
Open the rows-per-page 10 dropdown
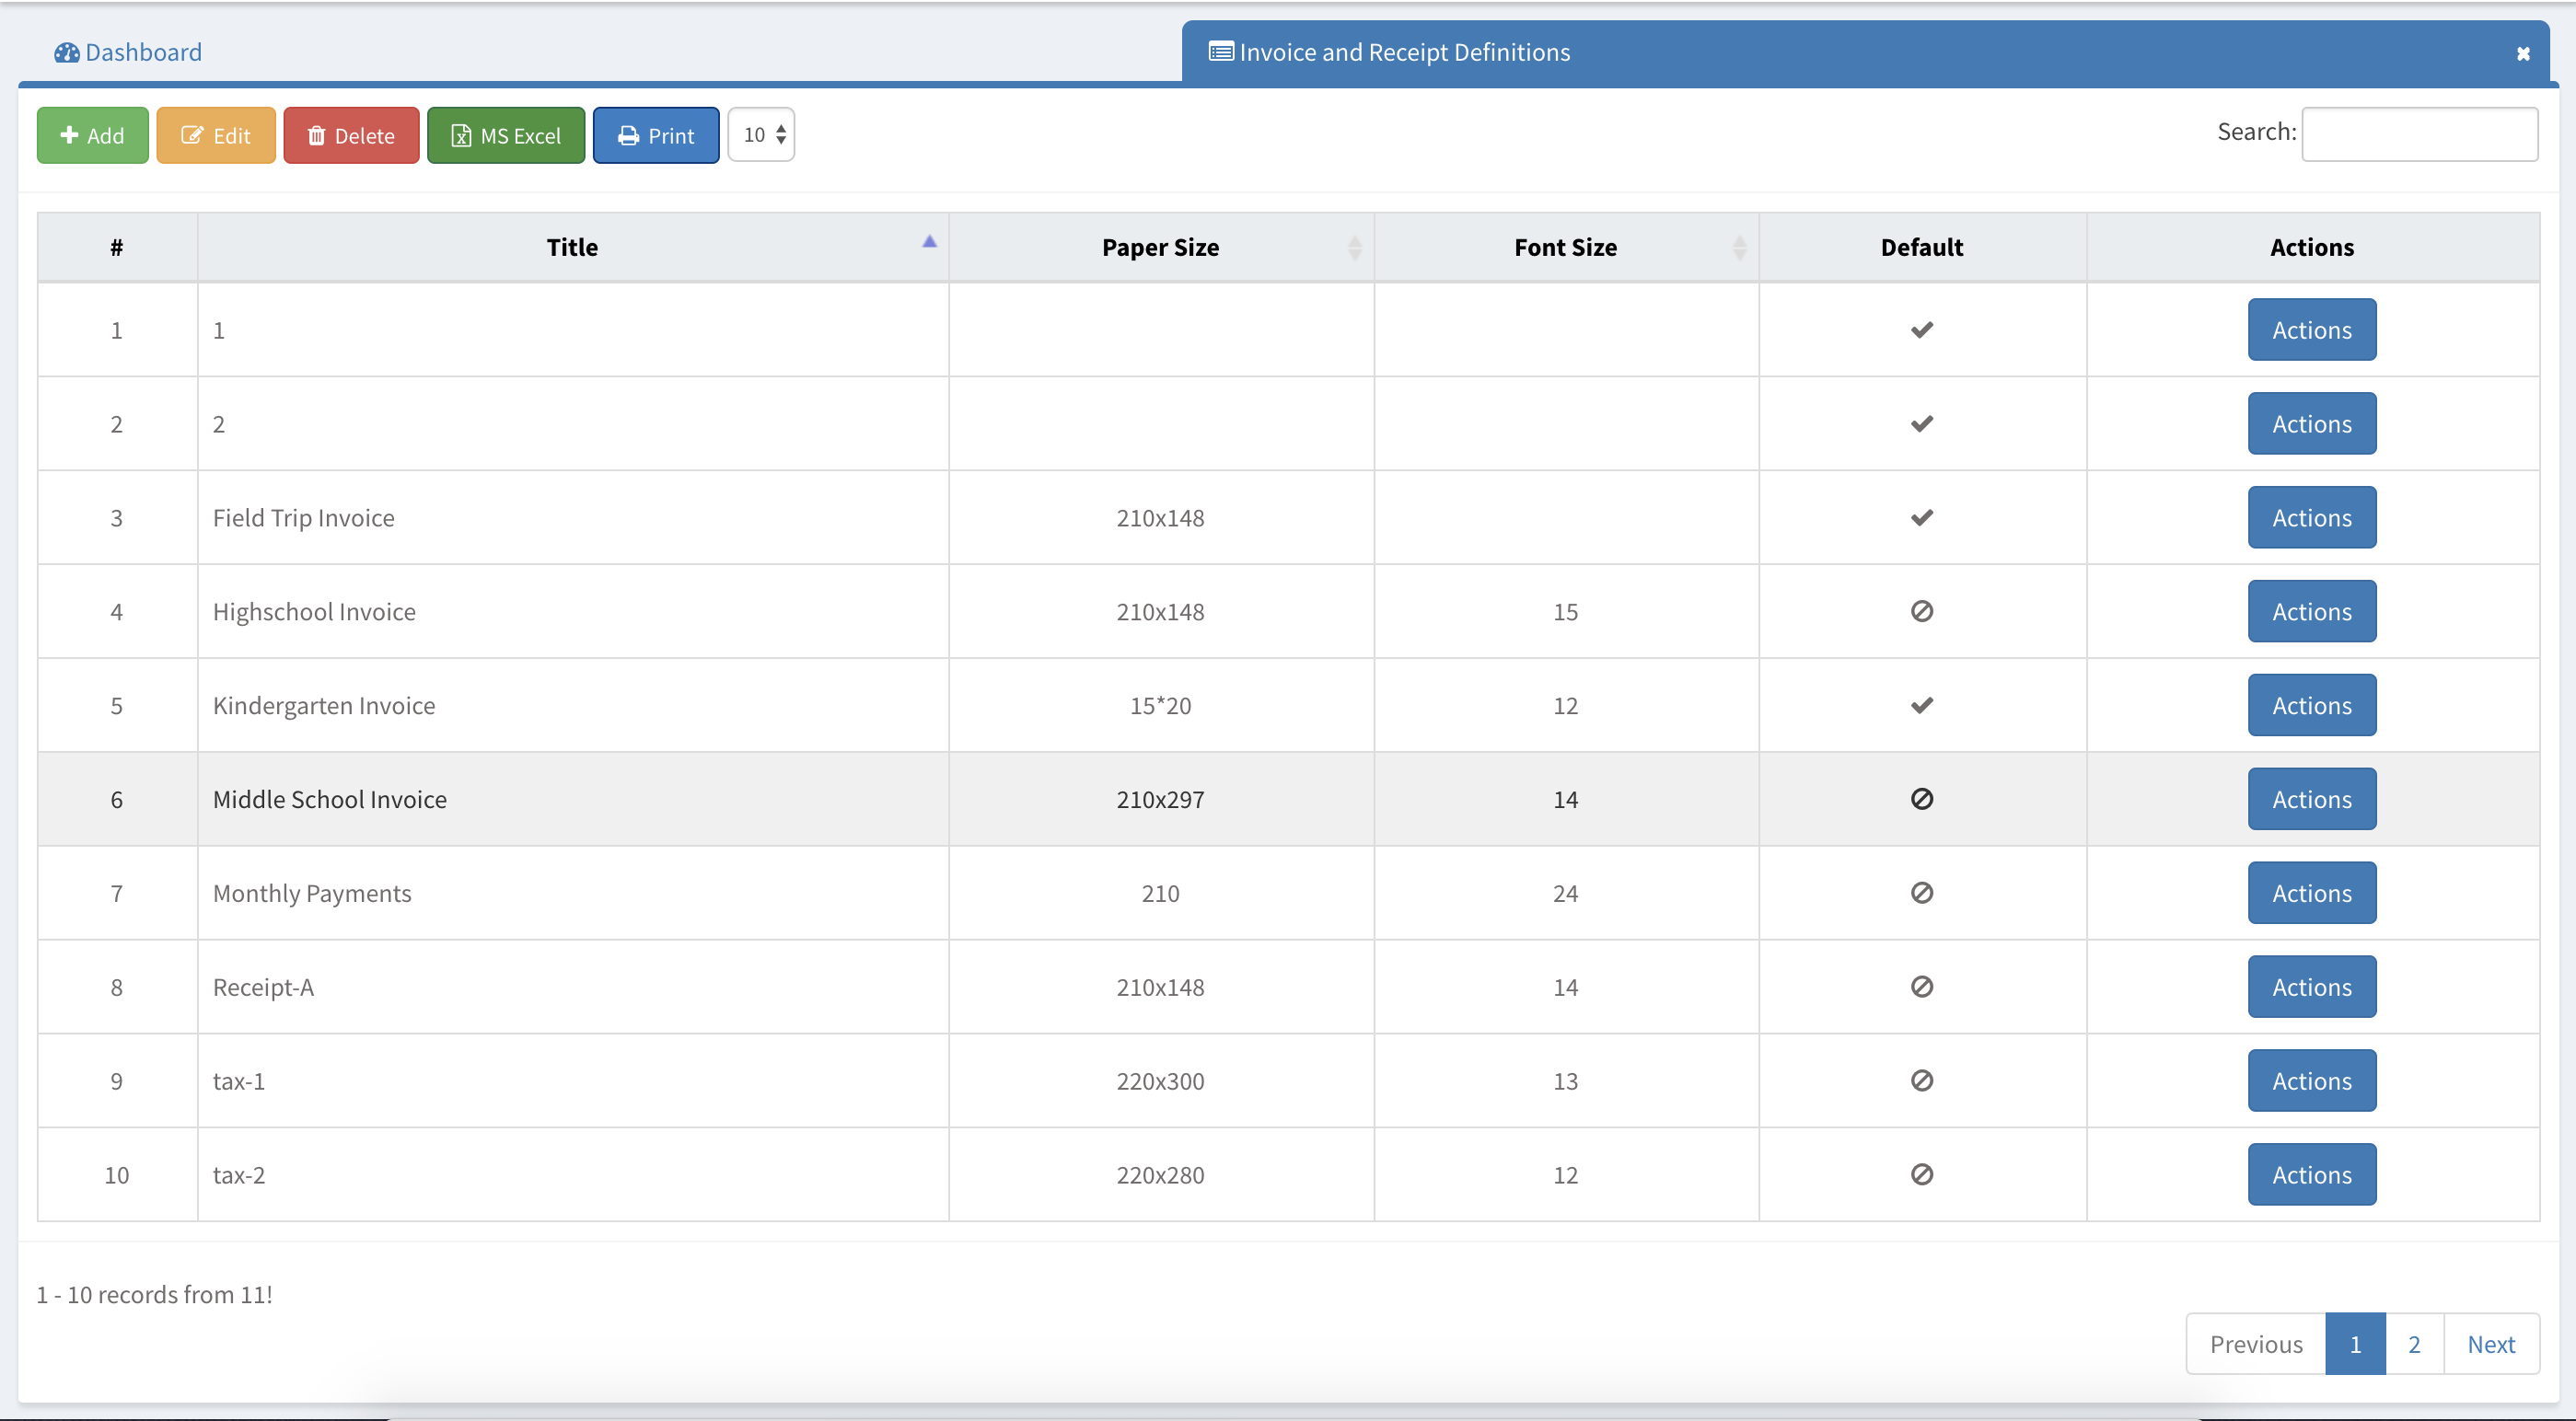761,135
